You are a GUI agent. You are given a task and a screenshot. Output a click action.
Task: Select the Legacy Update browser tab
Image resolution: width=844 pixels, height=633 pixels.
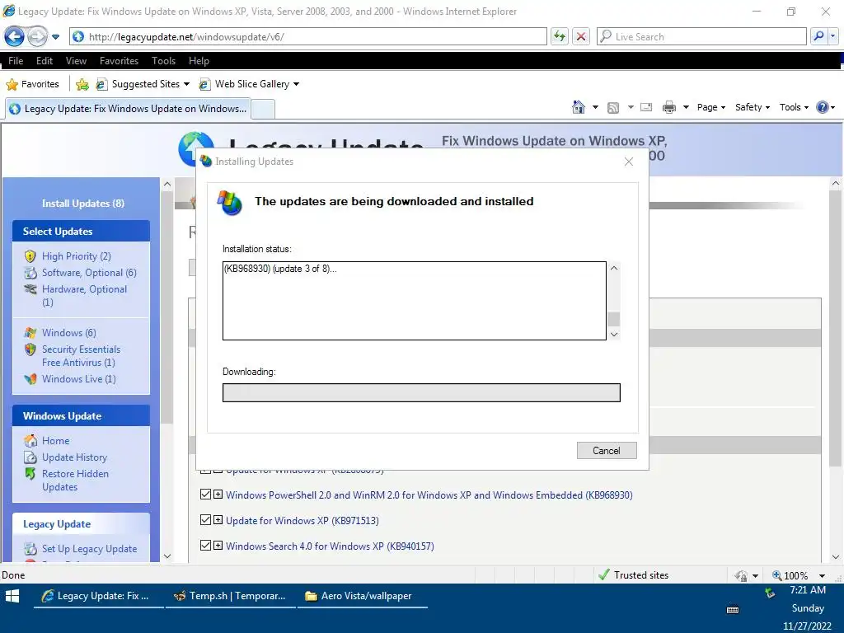(128, 109)
